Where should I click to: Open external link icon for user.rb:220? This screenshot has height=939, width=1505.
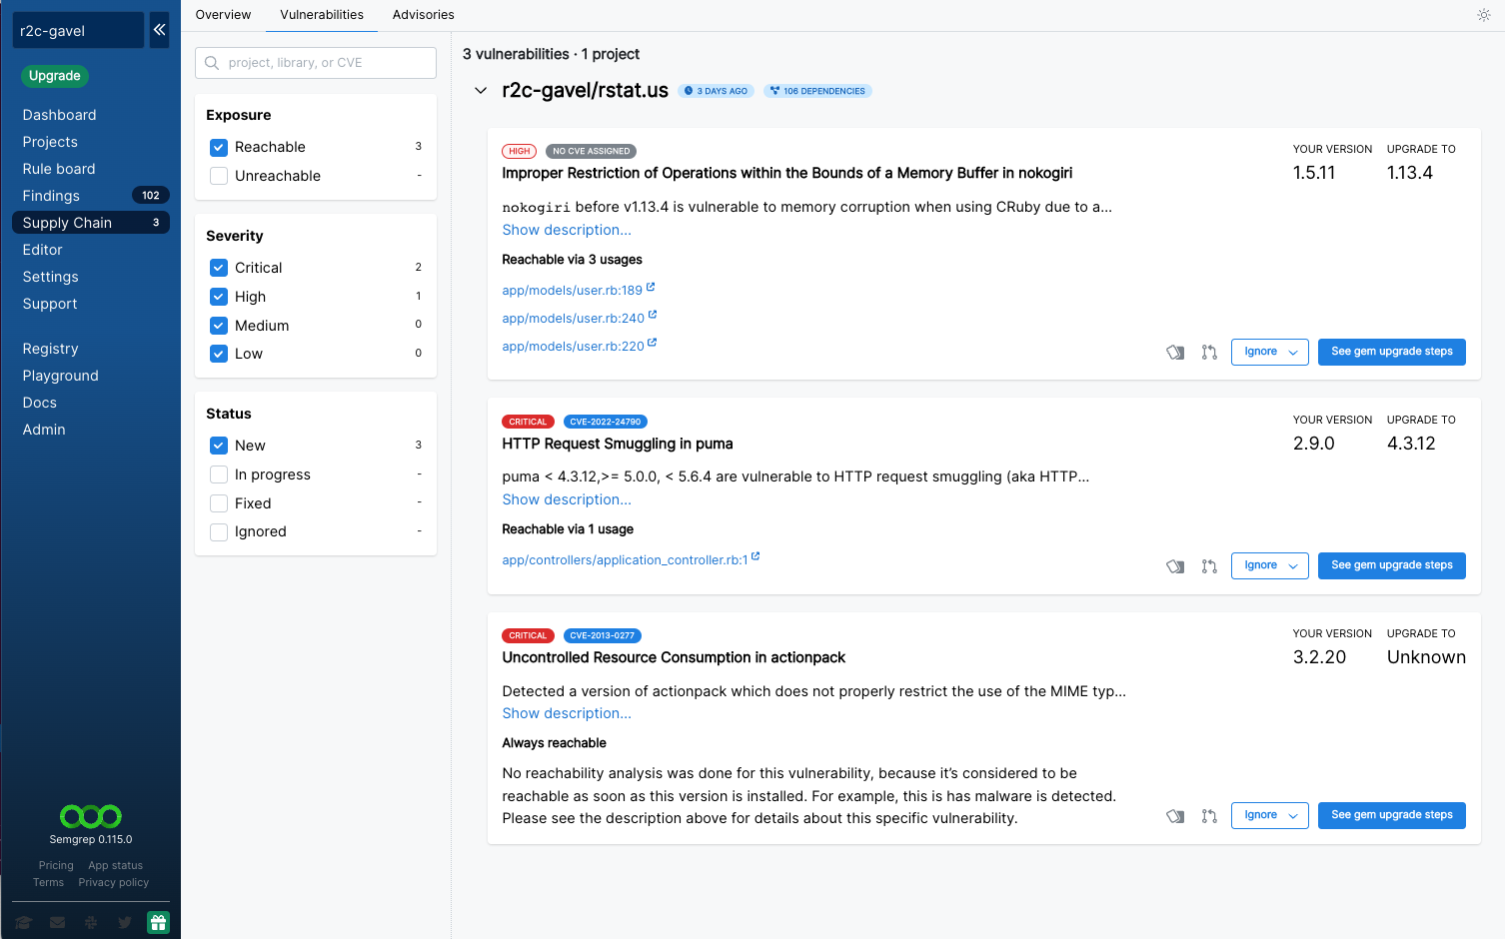click(653, 343)
